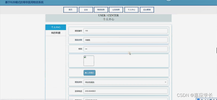Click the USER / CENTER heading

point(108,15)
